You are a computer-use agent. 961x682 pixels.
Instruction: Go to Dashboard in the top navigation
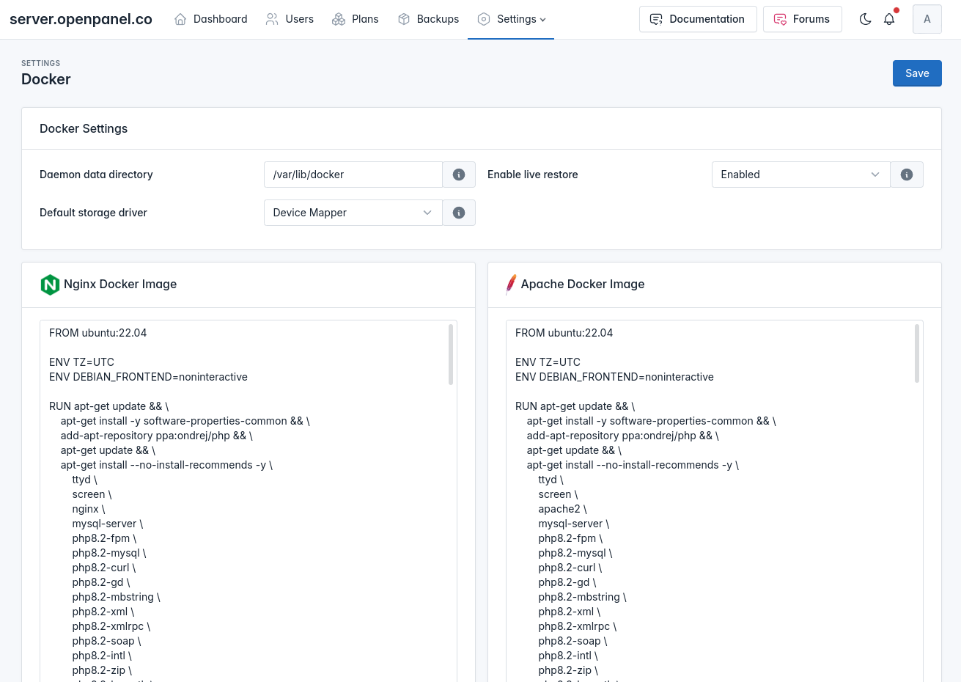point(210,19)
